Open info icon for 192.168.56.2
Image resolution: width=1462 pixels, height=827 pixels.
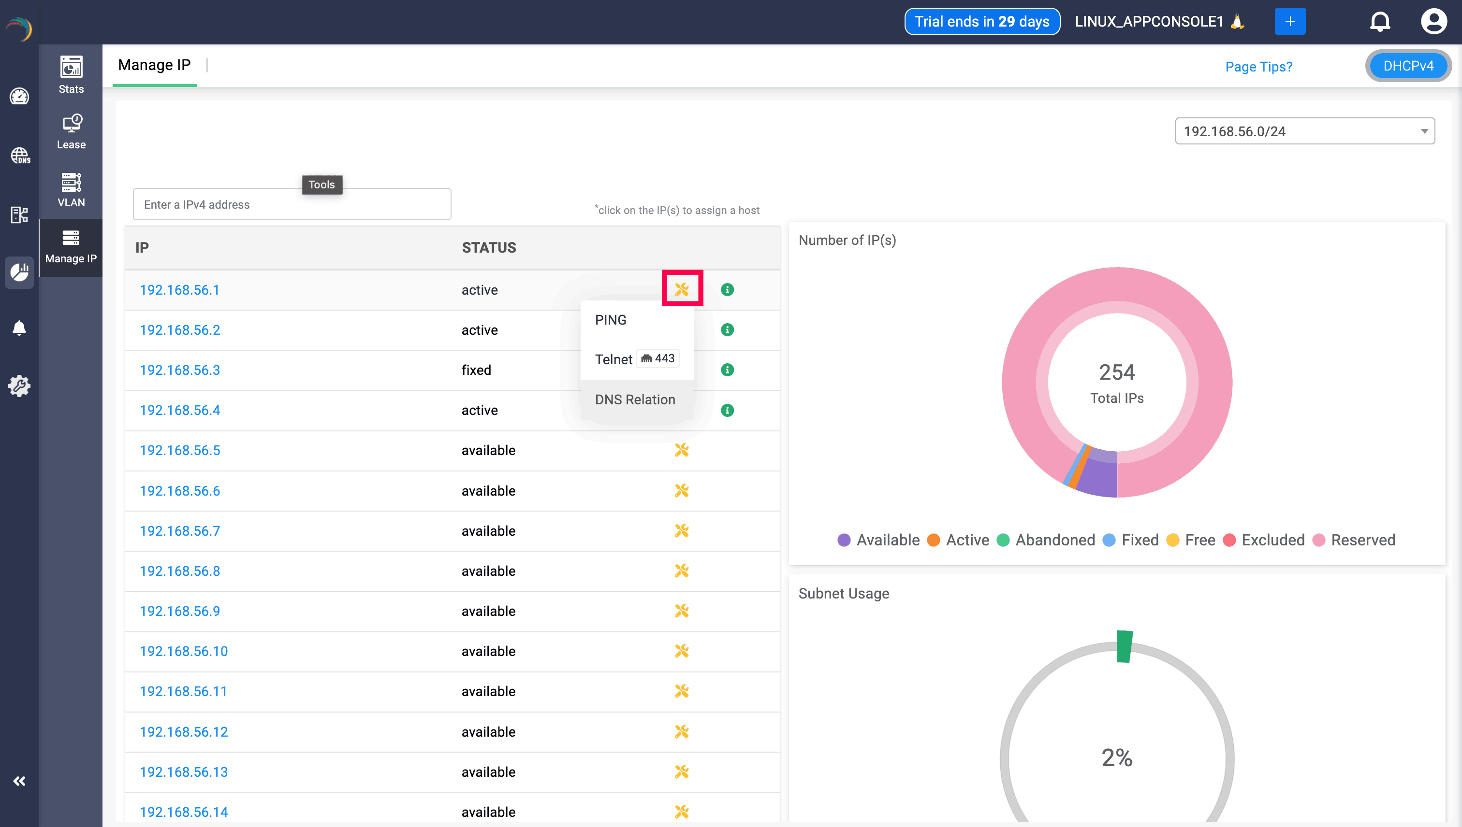(727, 330)
